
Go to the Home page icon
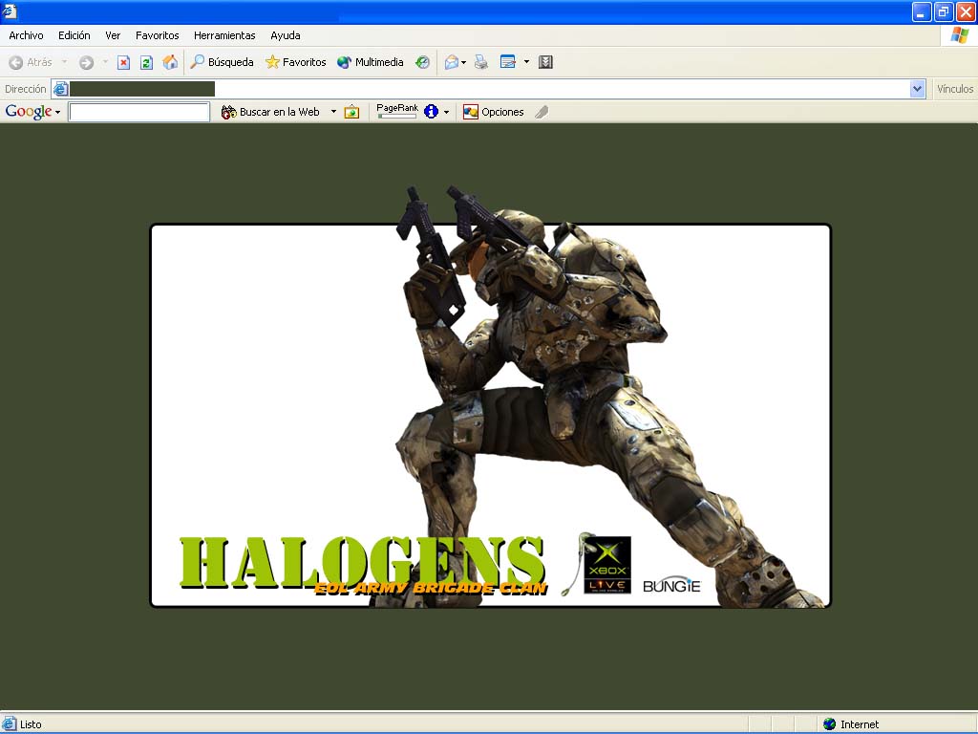170,62
